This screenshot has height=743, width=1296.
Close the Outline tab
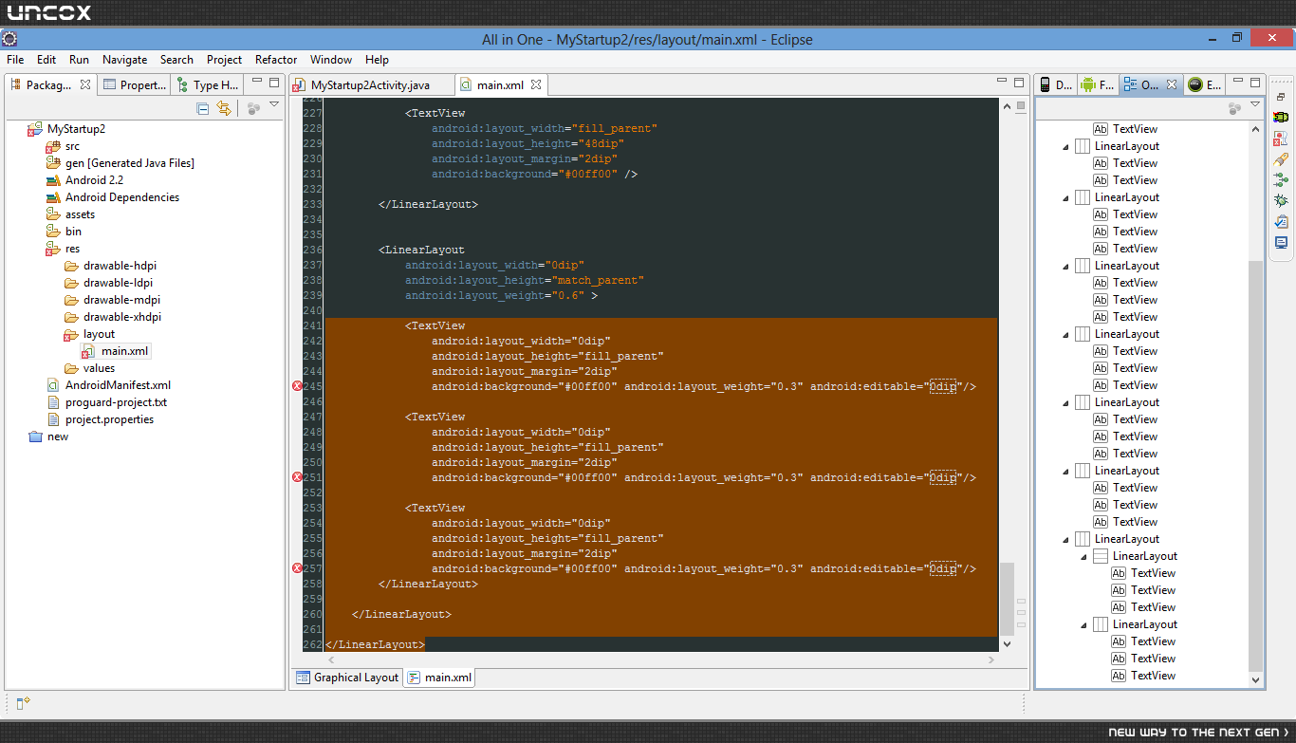[x=1172, y=84]
